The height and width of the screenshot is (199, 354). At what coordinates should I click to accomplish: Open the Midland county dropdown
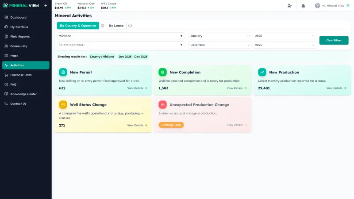click(x=121, y=36)
